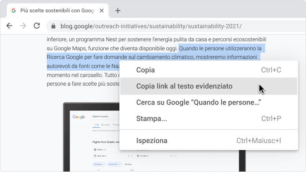Click the browser back arrow
306x172 pixels.
point(9,26)
